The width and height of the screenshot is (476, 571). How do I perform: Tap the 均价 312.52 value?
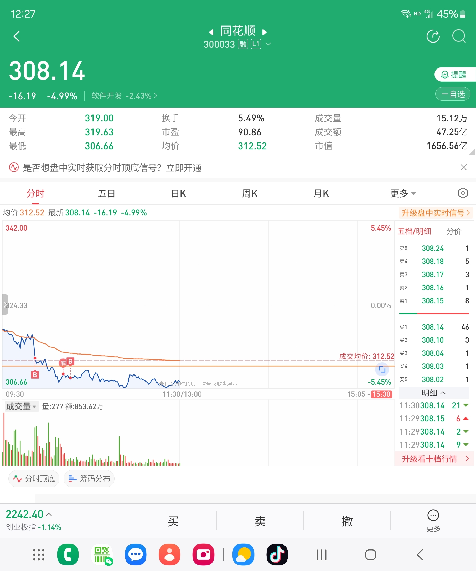tap(252, 146)
